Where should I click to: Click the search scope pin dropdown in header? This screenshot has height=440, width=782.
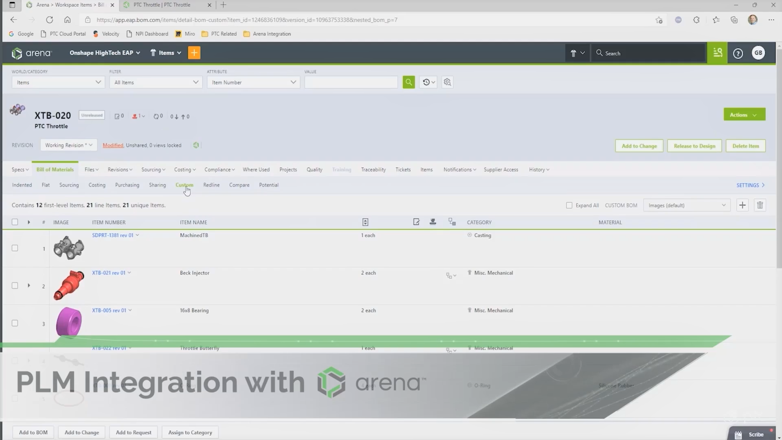(577, 53)
